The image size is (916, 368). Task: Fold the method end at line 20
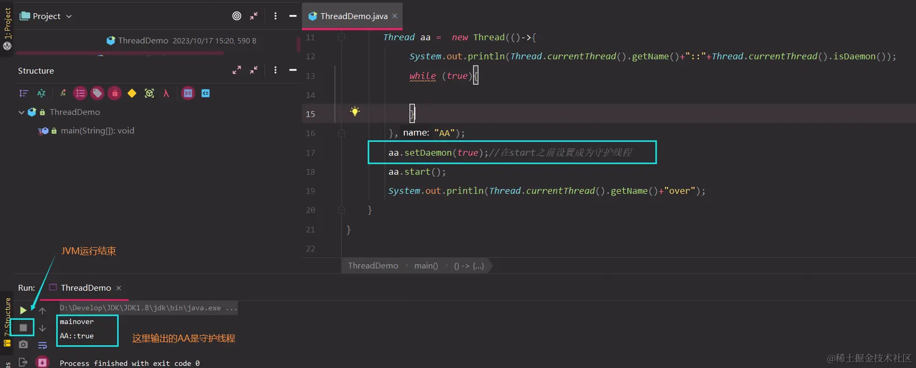click(x=341, y=210)
